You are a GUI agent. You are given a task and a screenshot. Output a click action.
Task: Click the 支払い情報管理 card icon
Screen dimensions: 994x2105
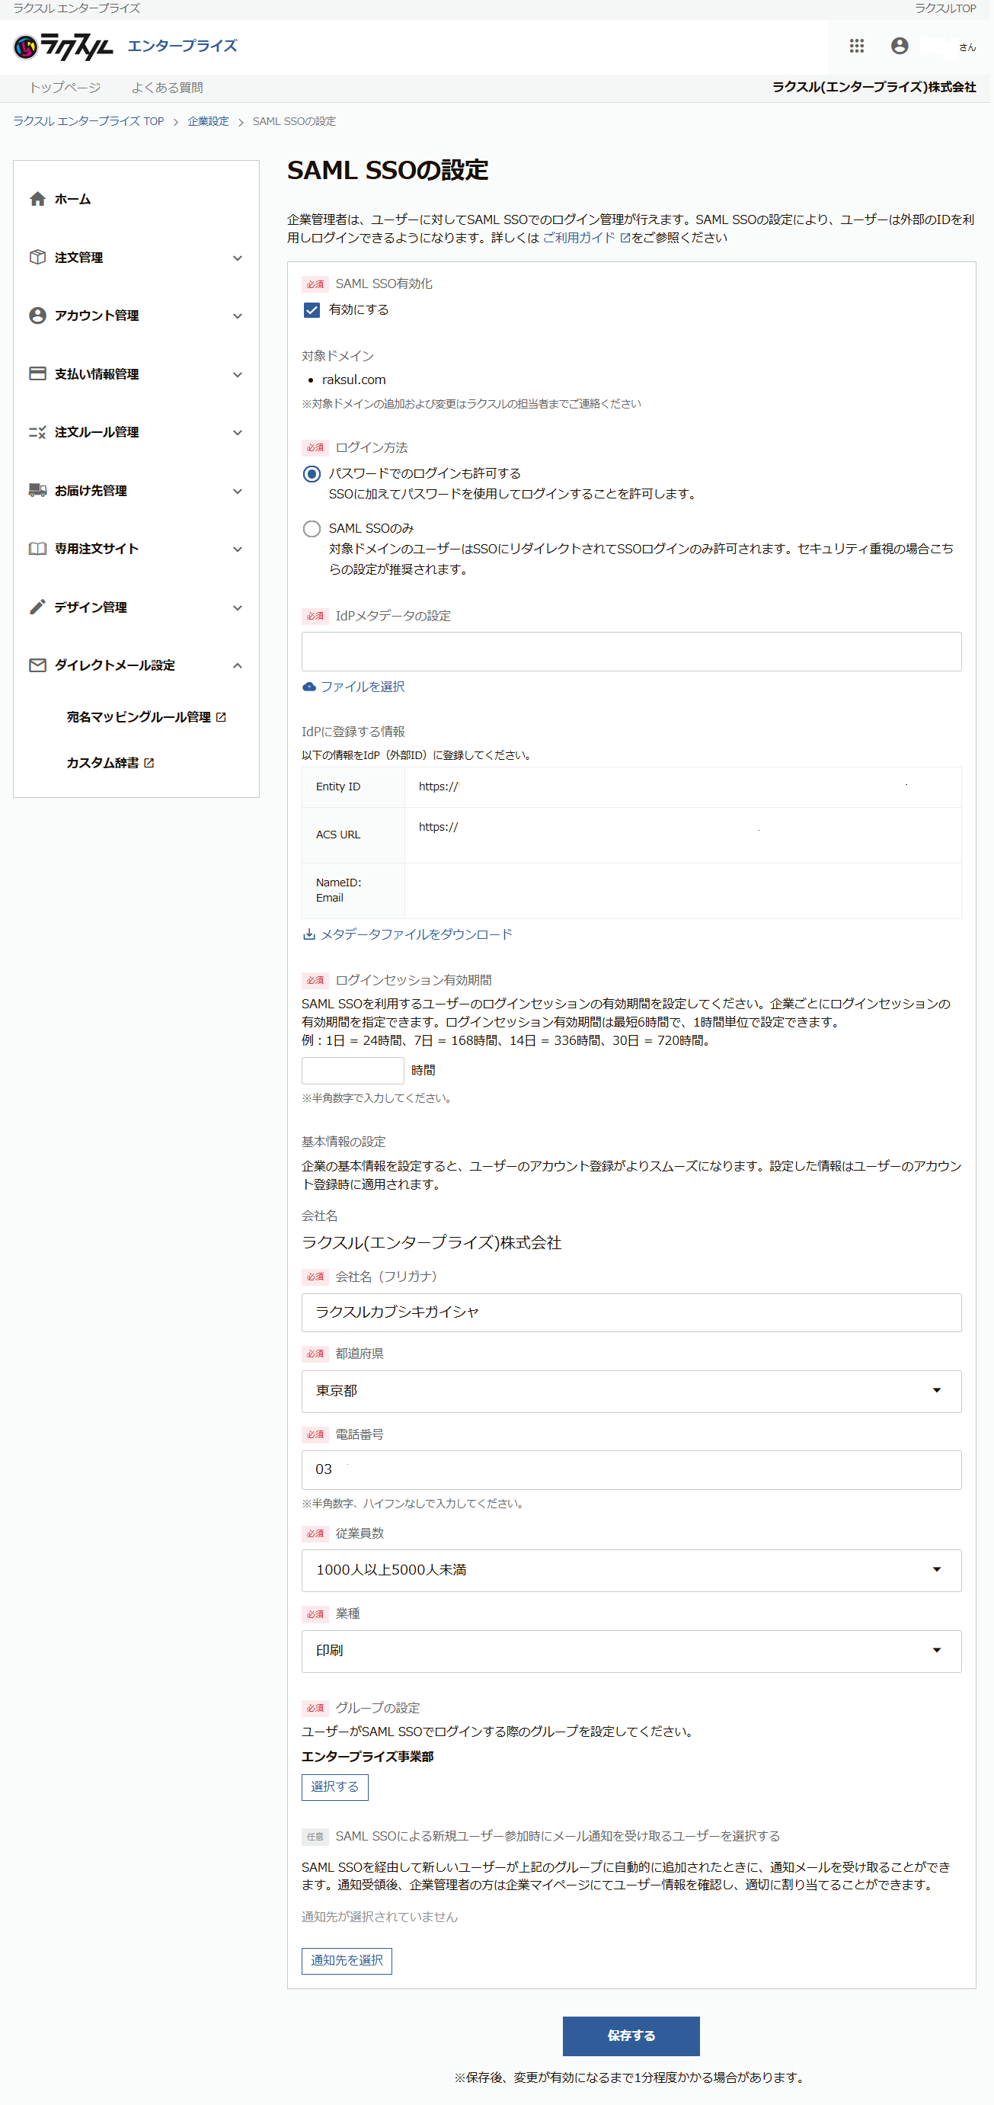37,373
